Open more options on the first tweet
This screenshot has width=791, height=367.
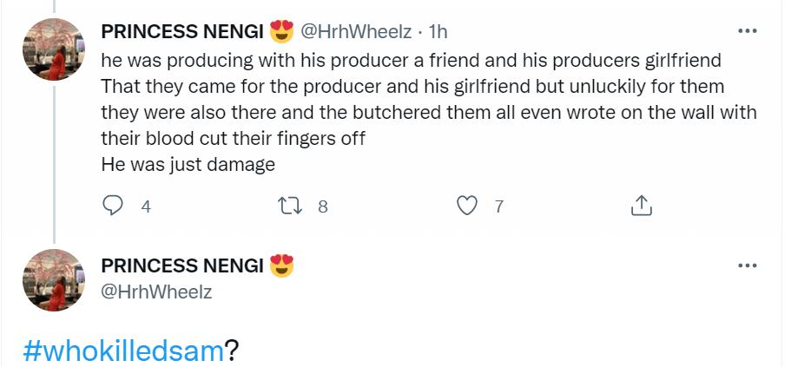[746, 31]
